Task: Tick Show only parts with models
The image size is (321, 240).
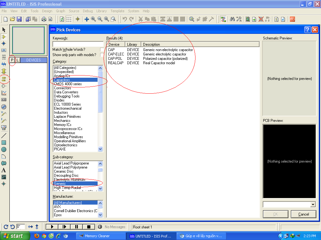Action: click(x=102, y=55)
